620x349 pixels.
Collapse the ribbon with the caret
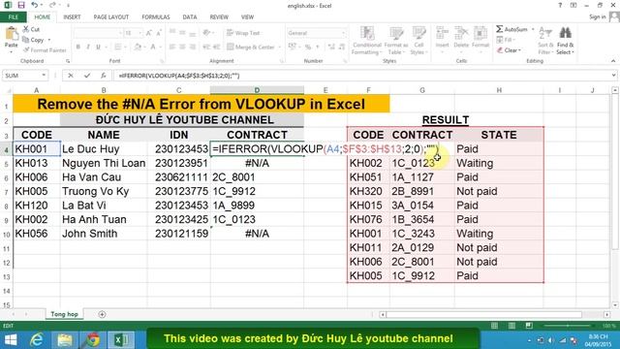pos(613,61)
